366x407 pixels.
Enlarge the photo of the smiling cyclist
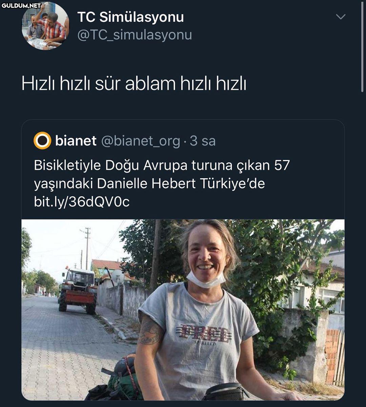(183, 310)
